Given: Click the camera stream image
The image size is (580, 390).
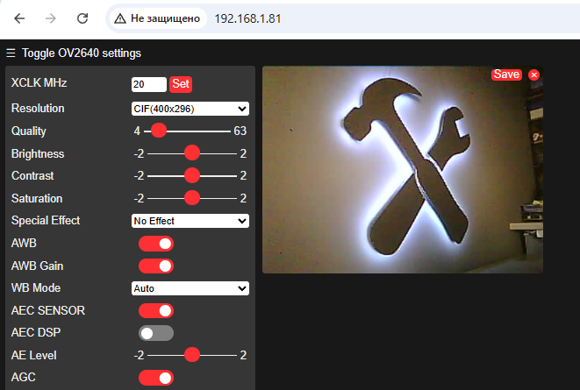Looking at the screenshot, I should pyautogui.click(x=403, y=170).
